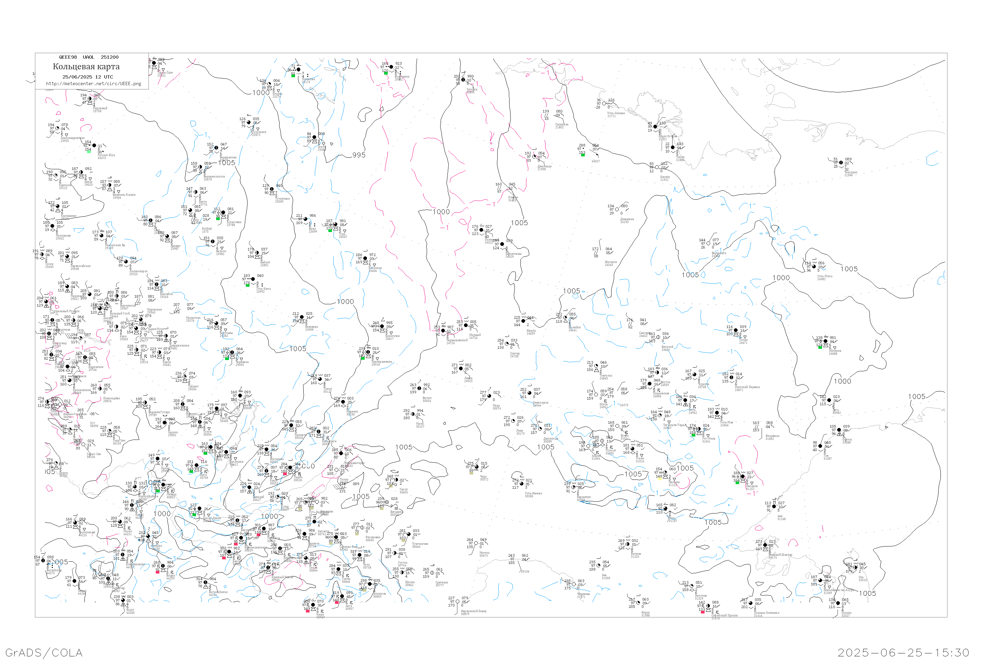Click the 'QEEE98 UAOL 251200' header code
990x660 pixels.
pyautogui.click(x=89, y=57)
